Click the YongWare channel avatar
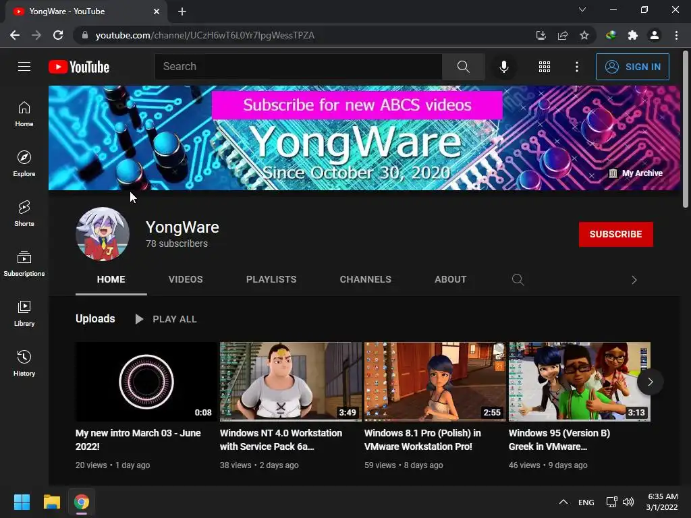Image resolution: width=691 pixels, height=518 pixels. (103, 234)
